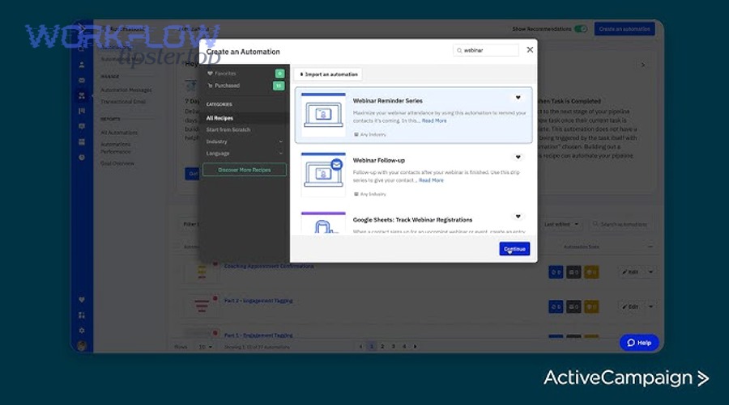The width and height of the screenshot is (729, 405).
Task: Click the recipe search field containing webinar
Action: (486, 50)
